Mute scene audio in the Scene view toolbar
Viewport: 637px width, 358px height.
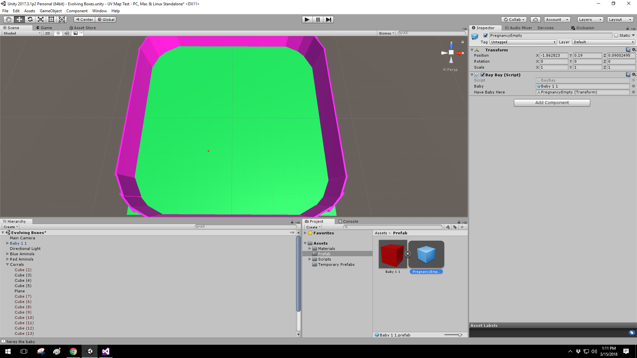pos(67,33)
